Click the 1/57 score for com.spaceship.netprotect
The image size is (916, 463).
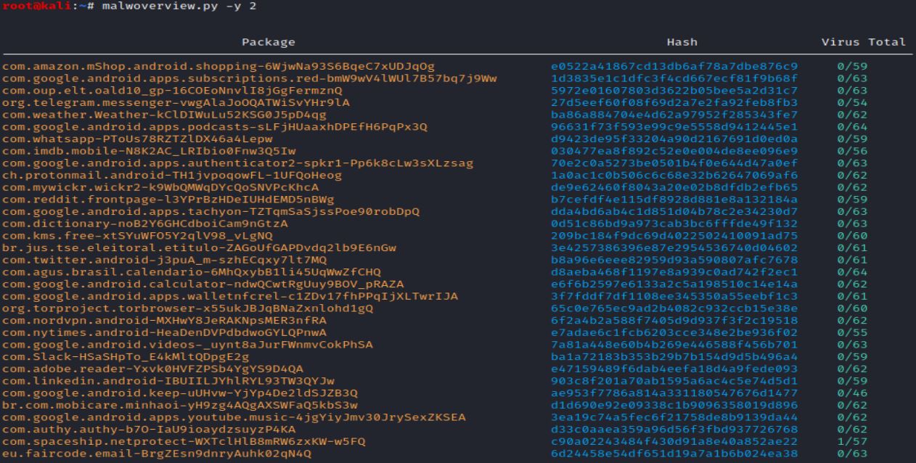pyautogui.click(x=852, y=440)
